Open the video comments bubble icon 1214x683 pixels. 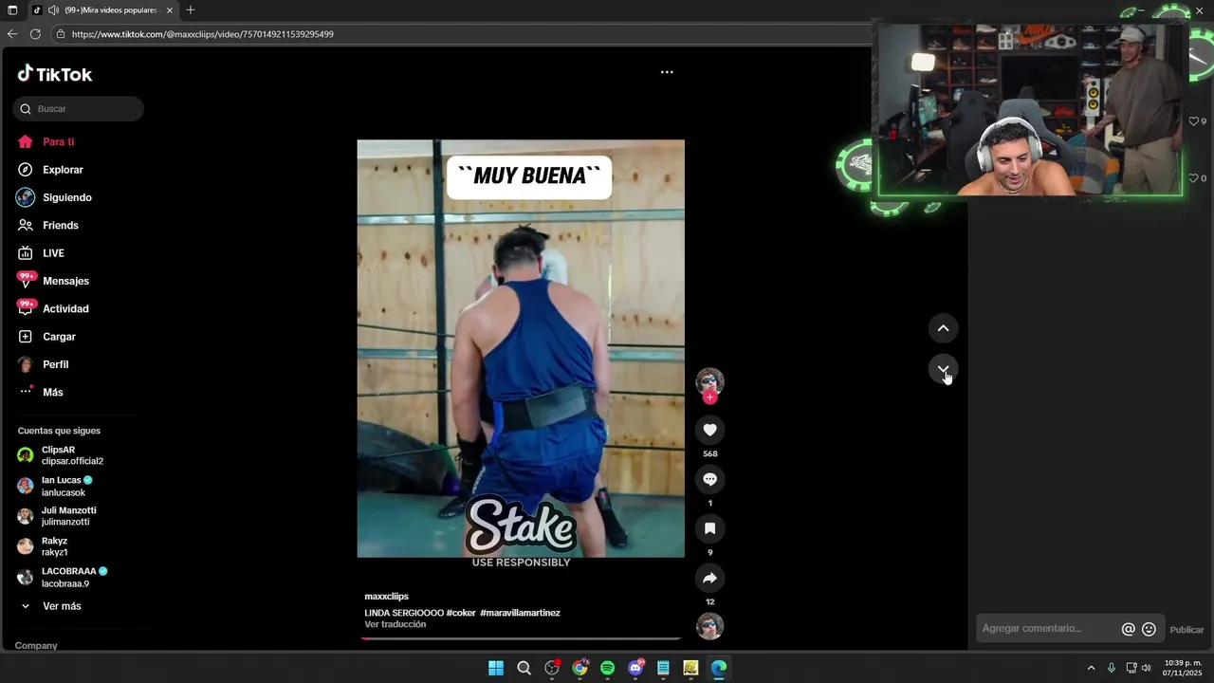point(709,479)
